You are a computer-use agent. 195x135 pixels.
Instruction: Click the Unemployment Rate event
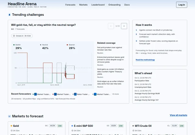click(143, 87)
